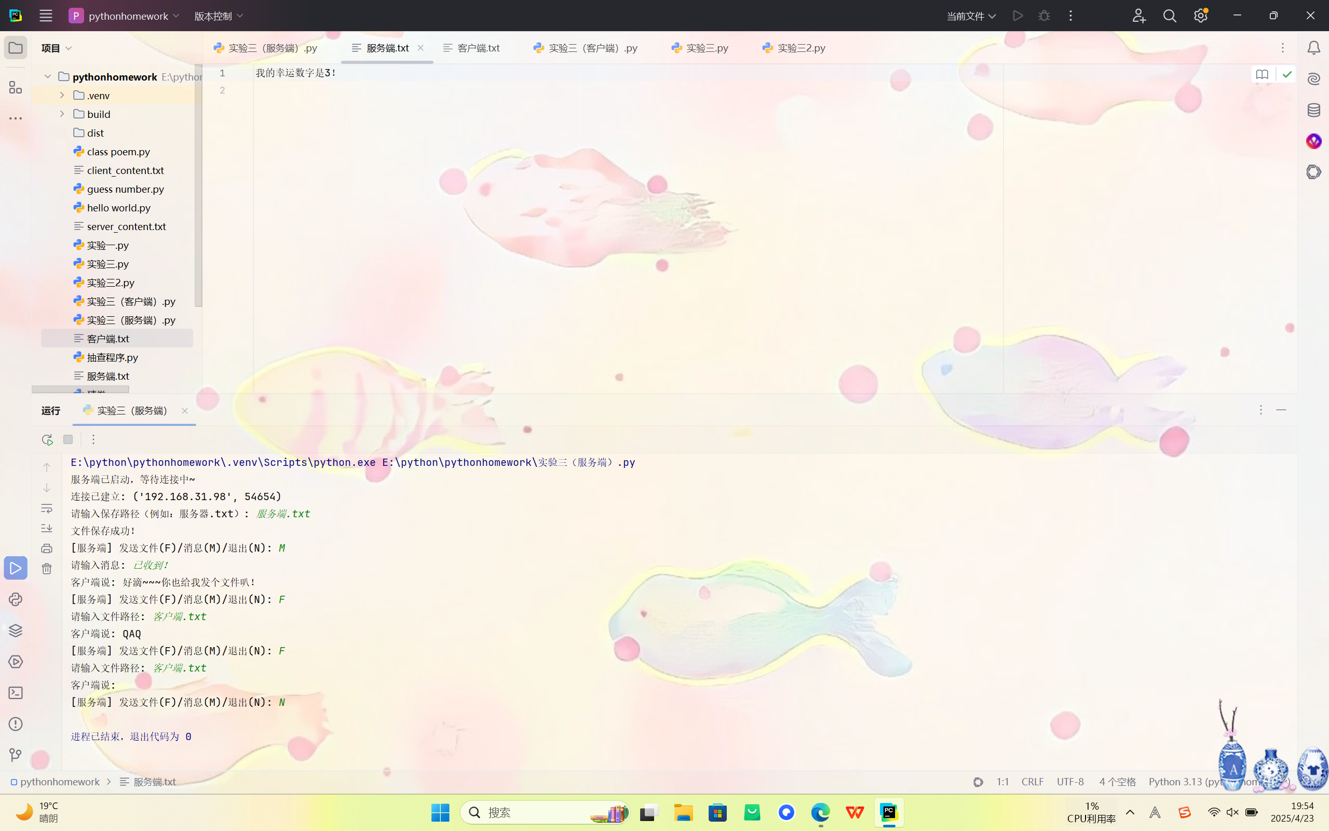Toggle soft-wrap in run console
This screenshot has height=831, width=1329.
click(x=47, y=508)
